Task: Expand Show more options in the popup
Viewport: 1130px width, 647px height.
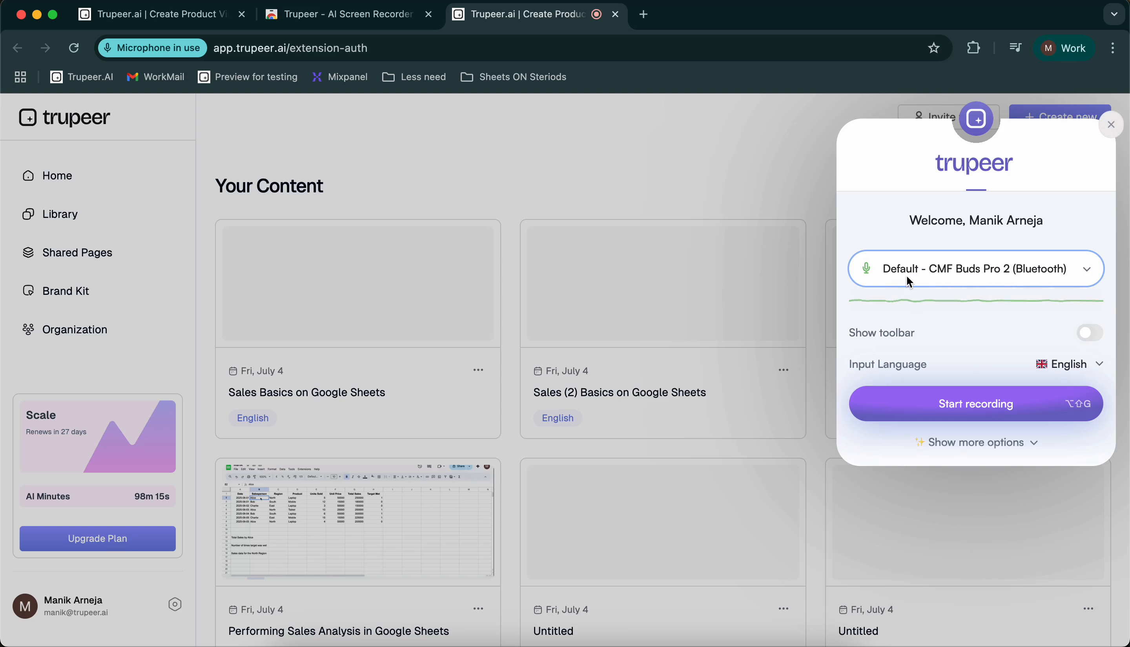Action: point(975,442)
